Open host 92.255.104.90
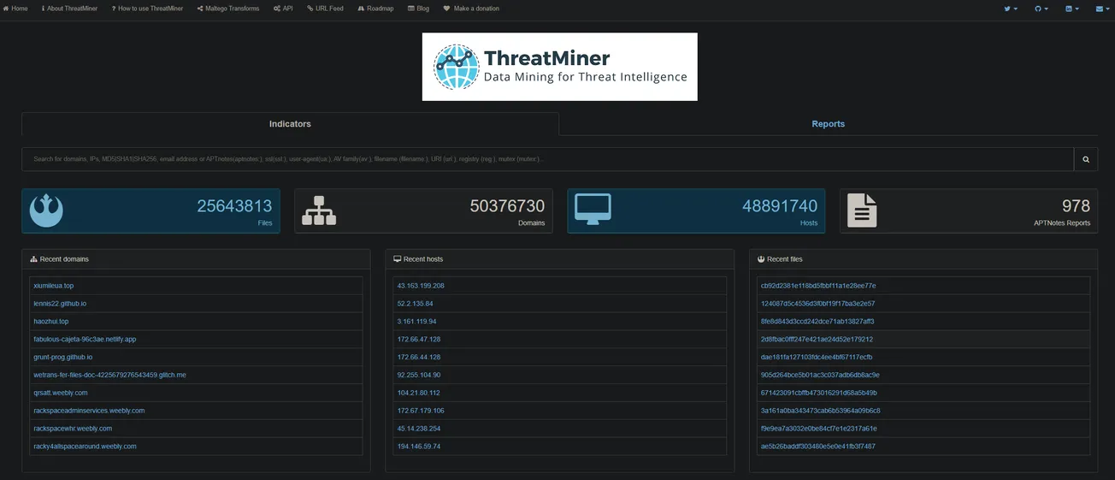Image resolution: width=1115 pixels, height=480 pixels. click(x=419, y=375)
